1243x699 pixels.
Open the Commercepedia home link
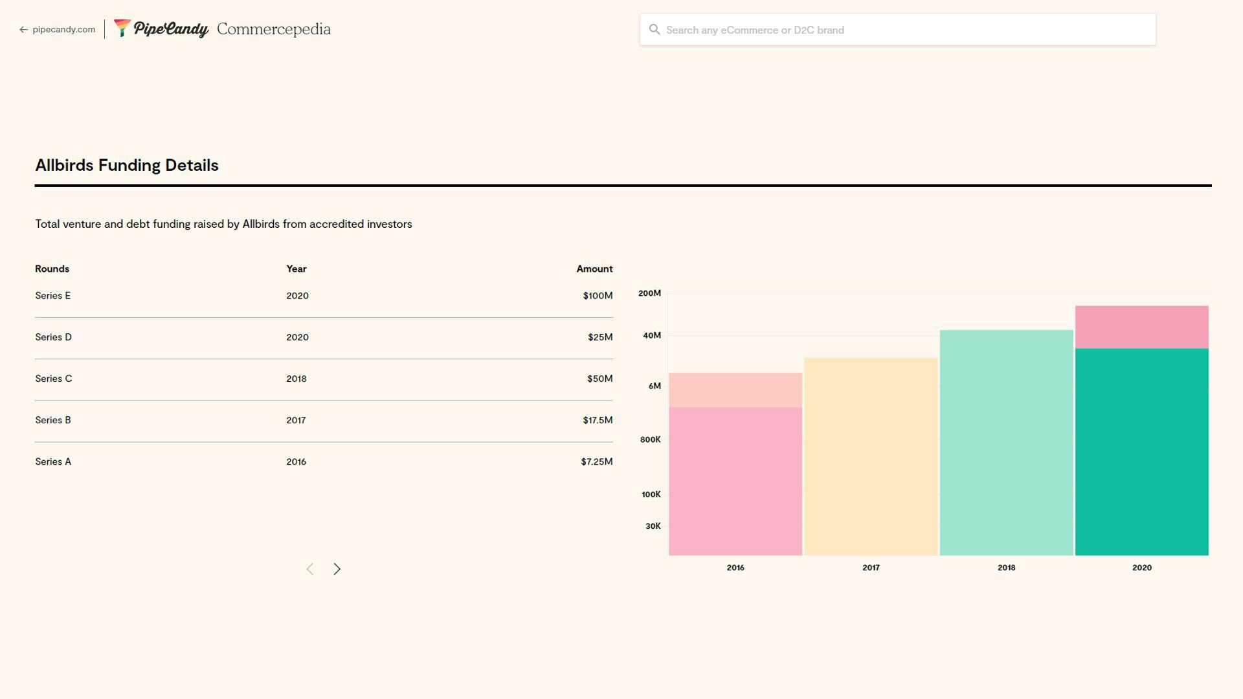pos(274,29)
